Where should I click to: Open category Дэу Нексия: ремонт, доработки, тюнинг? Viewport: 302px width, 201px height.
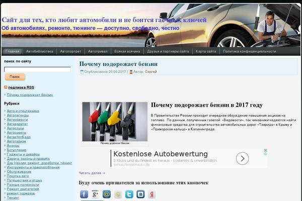39,163
